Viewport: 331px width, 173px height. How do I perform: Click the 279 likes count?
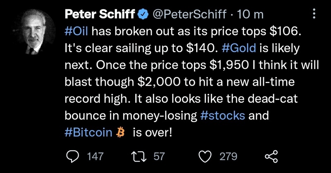tap(228, 156)
